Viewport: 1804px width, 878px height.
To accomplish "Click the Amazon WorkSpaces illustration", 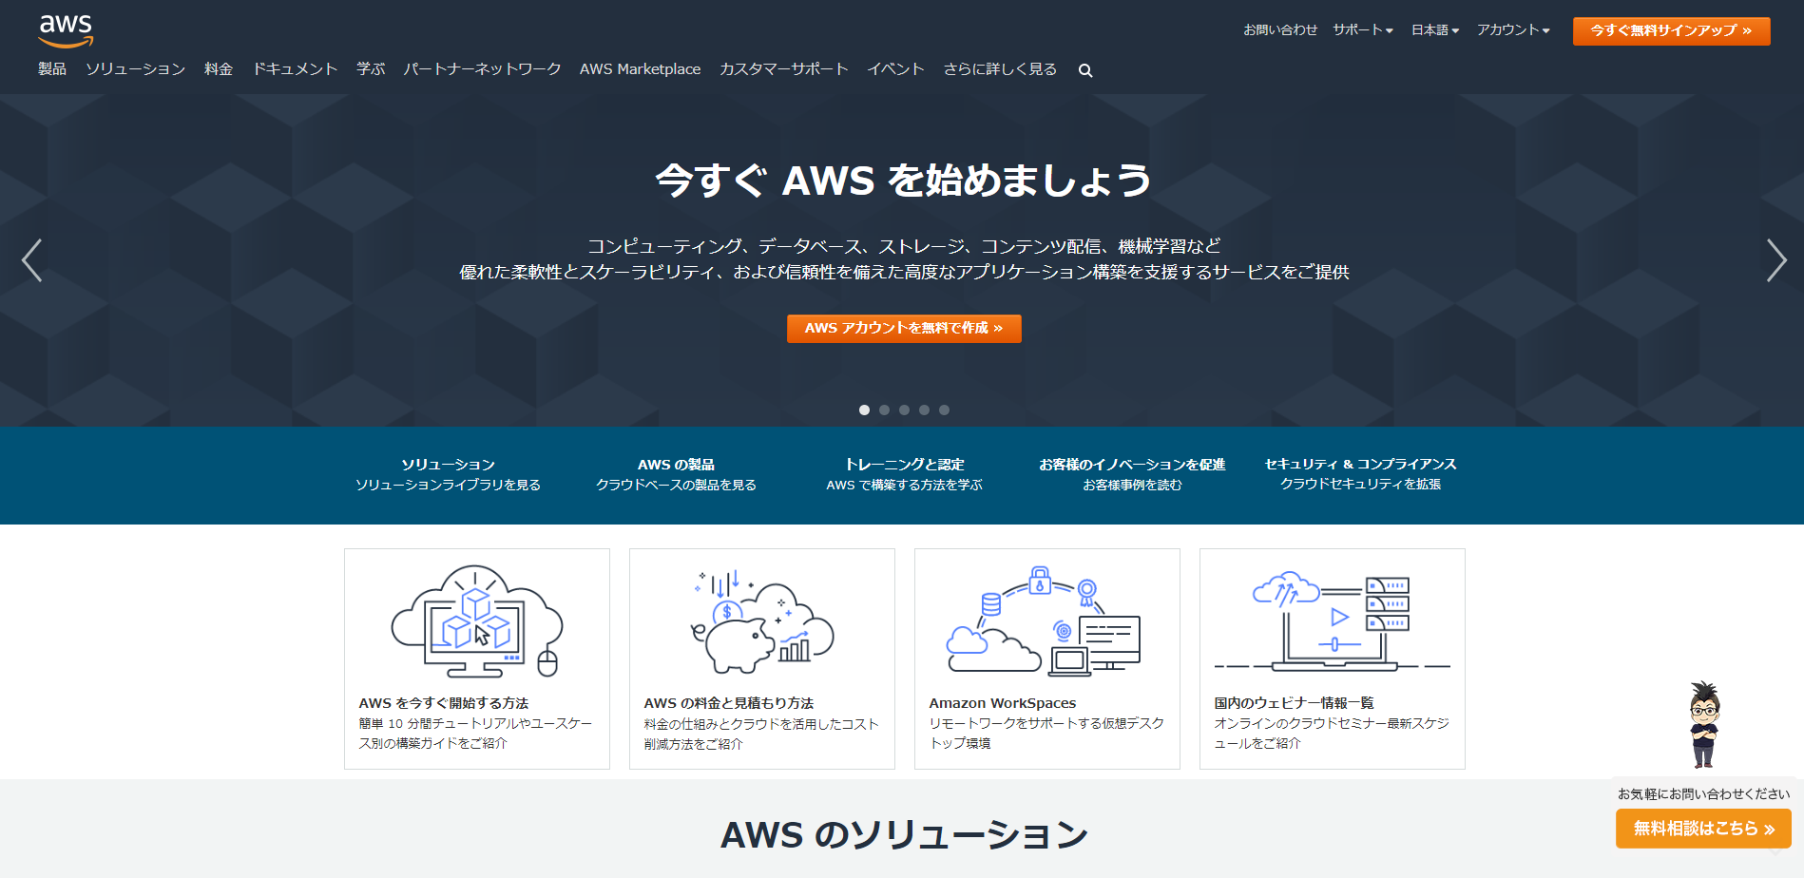I will (x=1044, y=621).
